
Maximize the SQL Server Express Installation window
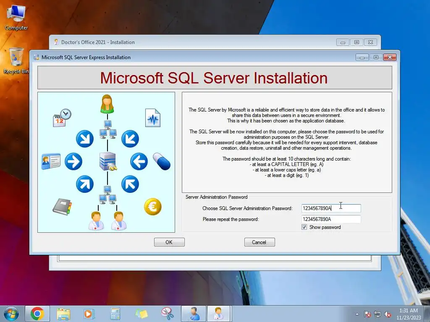[x=376, y=57]
